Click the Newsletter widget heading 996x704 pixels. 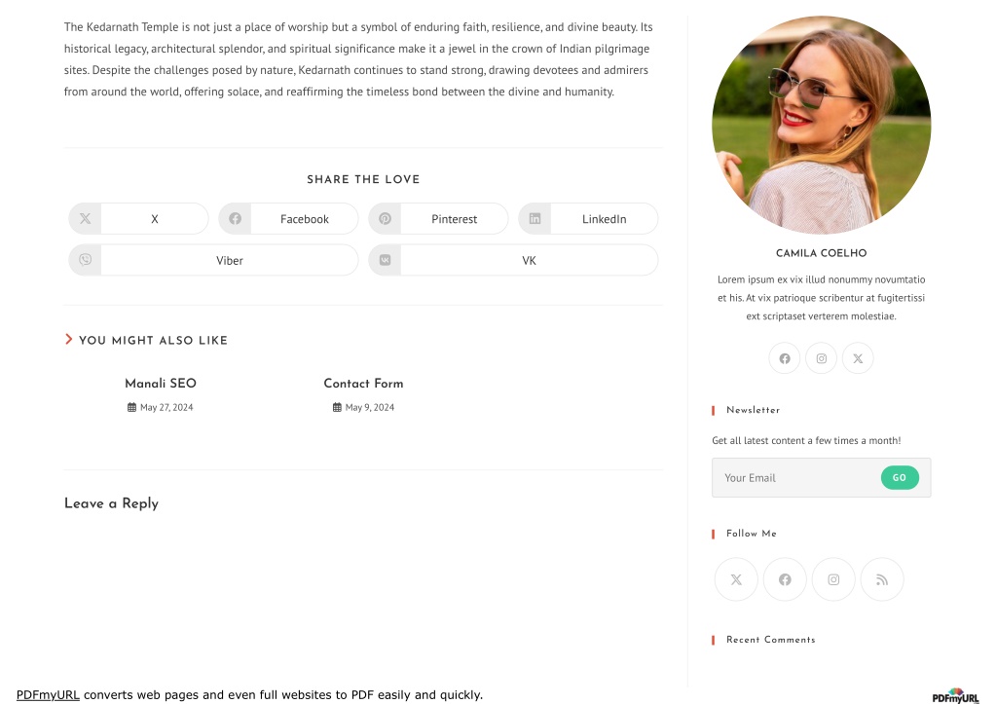coord(754,410)
